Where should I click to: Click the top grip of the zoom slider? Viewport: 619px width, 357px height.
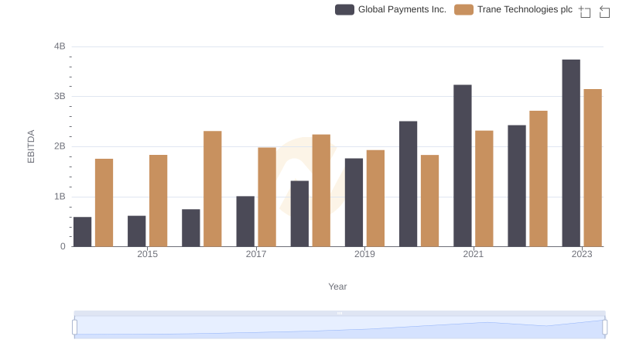[340, 313]
